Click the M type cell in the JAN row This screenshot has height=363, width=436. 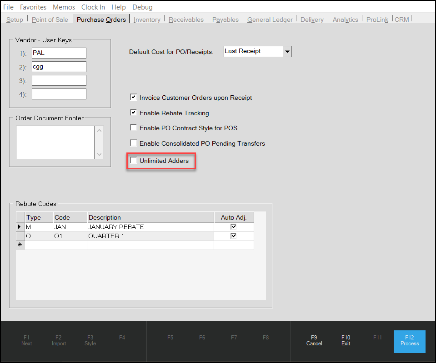coord(39,227)
